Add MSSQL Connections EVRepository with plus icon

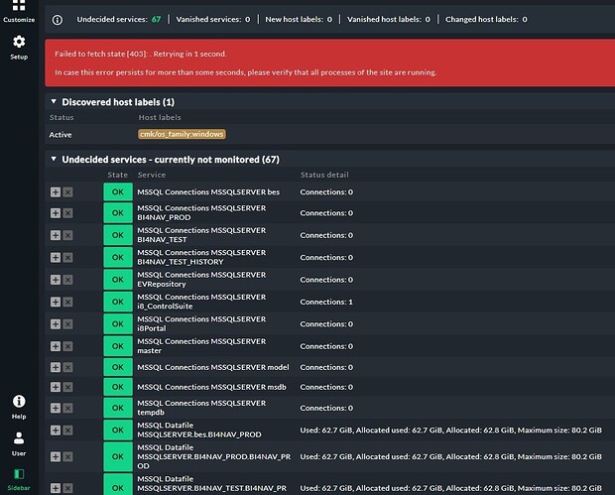(56, 280)
